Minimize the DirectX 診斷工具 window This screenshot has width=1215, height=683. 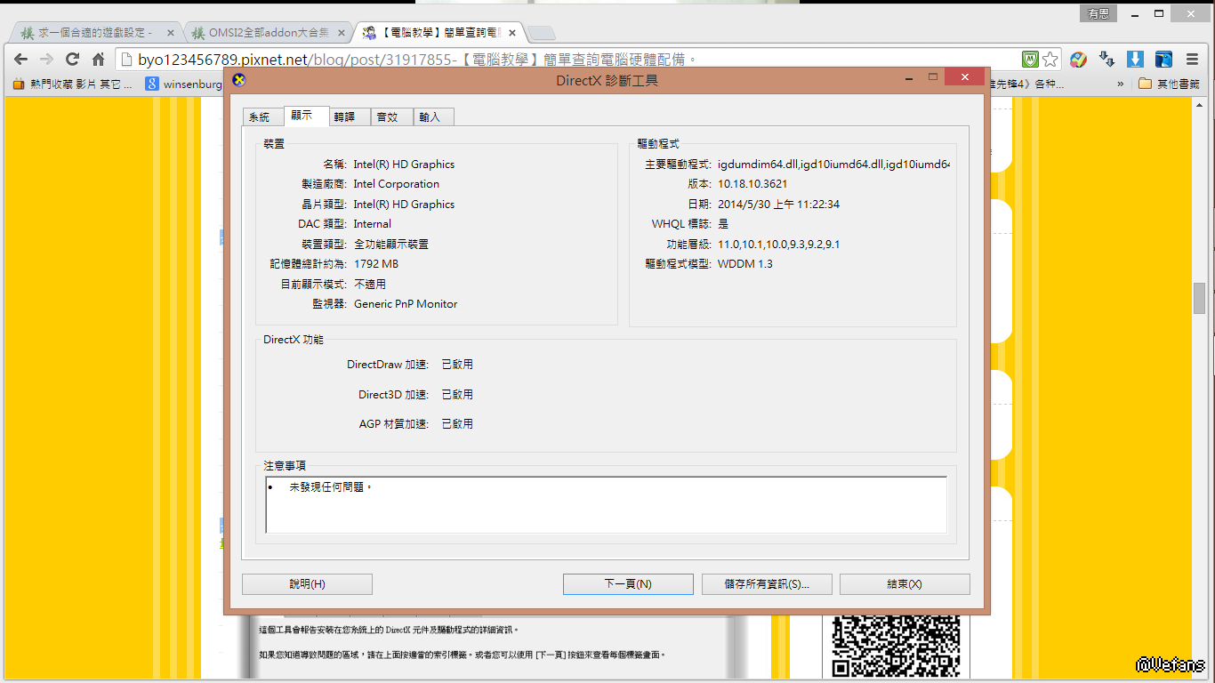[909, 78]
